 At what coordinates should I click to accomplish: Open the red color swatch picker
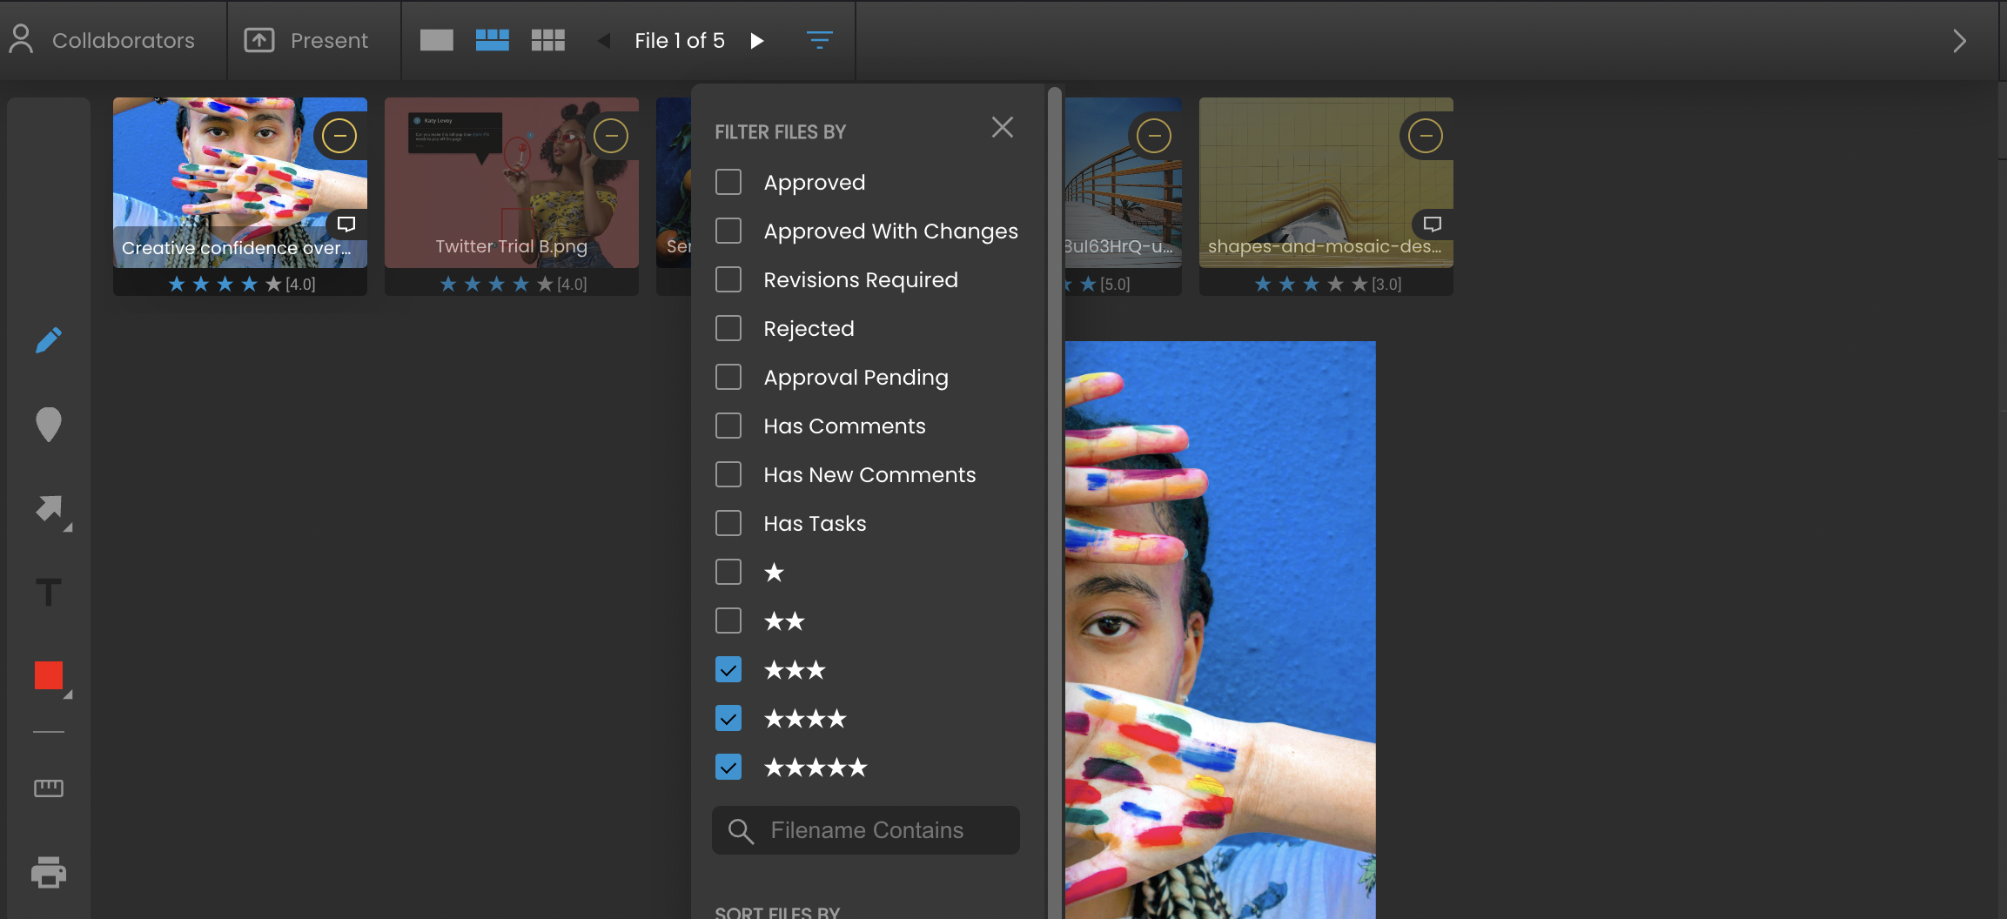coord(49,675)
